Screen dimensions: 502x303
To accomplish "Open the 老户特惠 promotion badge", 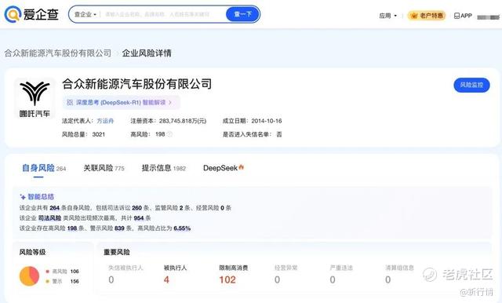I will [x=427, y=16].
